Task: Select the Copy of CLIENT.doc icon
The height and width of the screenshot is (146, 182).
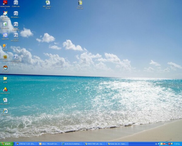Action: 16,25
